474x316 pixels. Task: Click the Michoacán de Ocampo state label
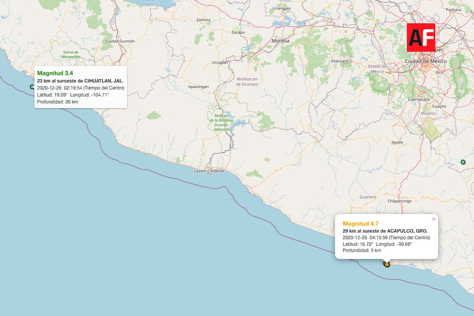pyautogui.click(x=247, y=82)
